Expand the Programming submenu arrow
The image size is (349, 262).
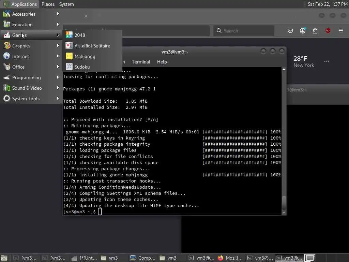tap(58, 77)
